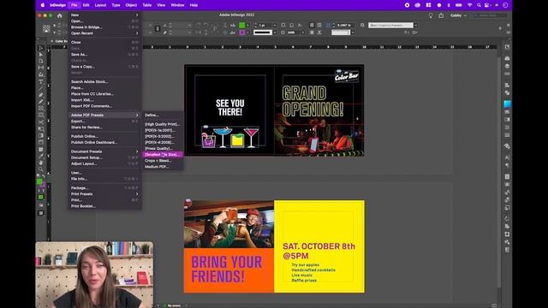This screenshot has width=548, height=308.
Task: Open macOS Spotlight search icon
Action: (479, 5)
